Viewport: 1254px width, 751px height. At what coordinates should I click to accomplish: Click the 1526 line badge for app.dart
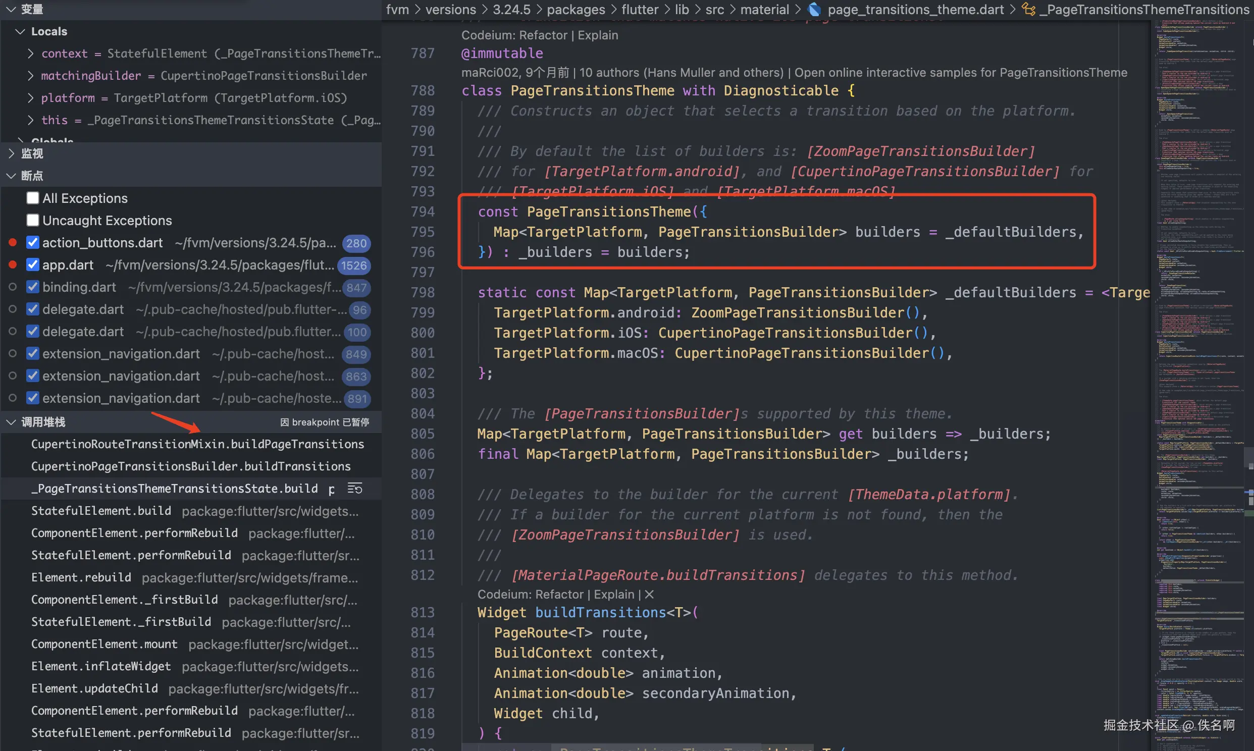click(354, 265)
